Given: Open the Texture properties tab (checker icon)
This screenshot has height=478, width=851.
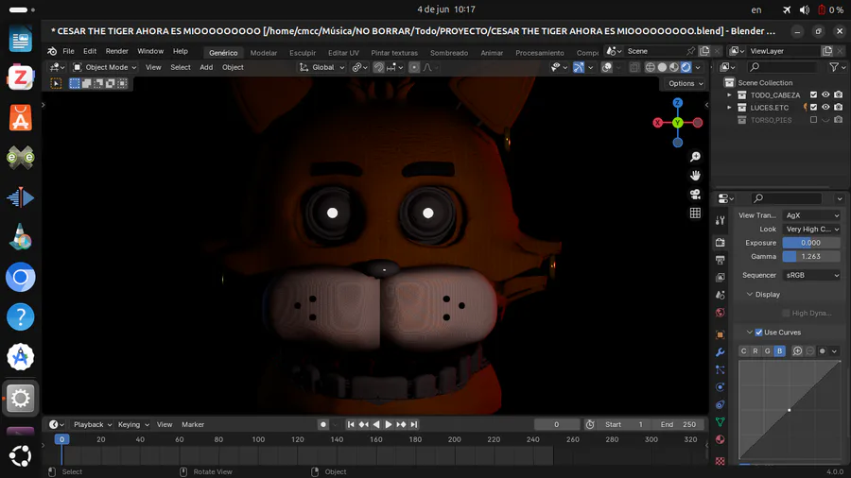Looking at the screenshot, I should pyautogui.click(x=721, y=461).
